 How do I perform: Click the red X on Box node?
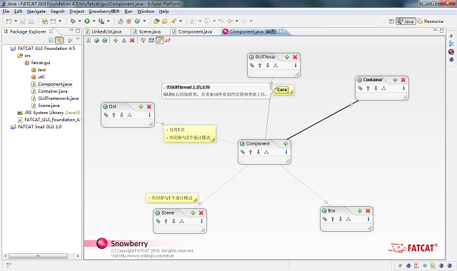tap(368, 211)
